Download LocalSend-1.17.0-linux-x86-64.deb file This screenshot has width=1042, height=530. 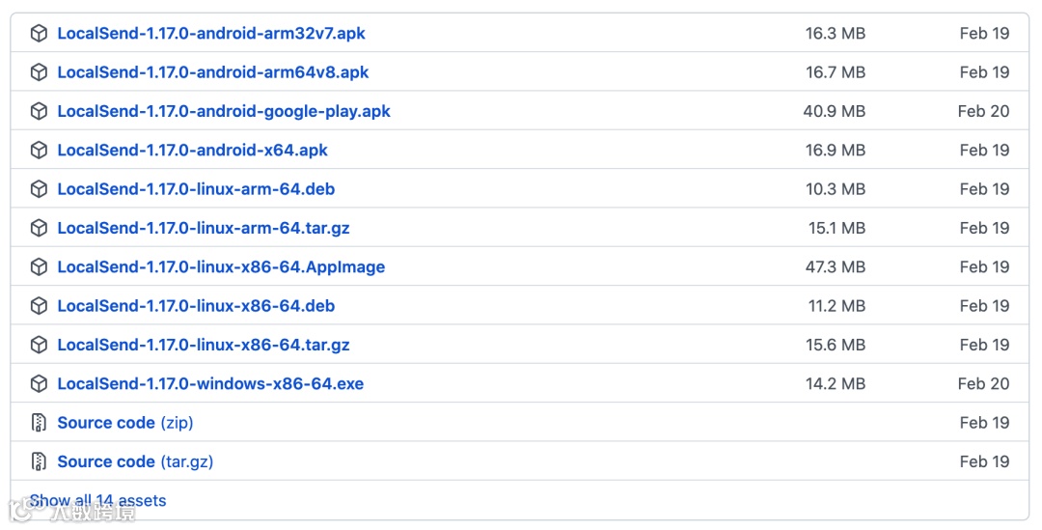click(x=196, y=306)
